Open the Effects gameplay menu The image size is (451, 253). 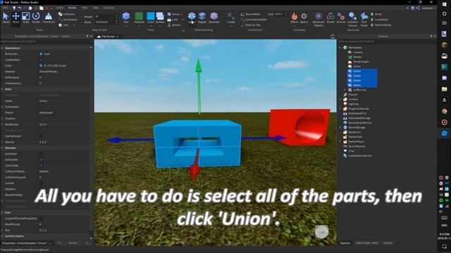tap(295, 18)
